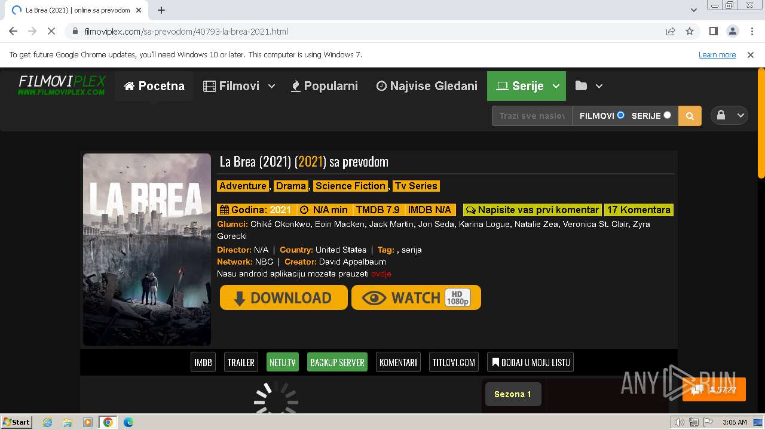Open the orange chat widget button

pos(714,389)
